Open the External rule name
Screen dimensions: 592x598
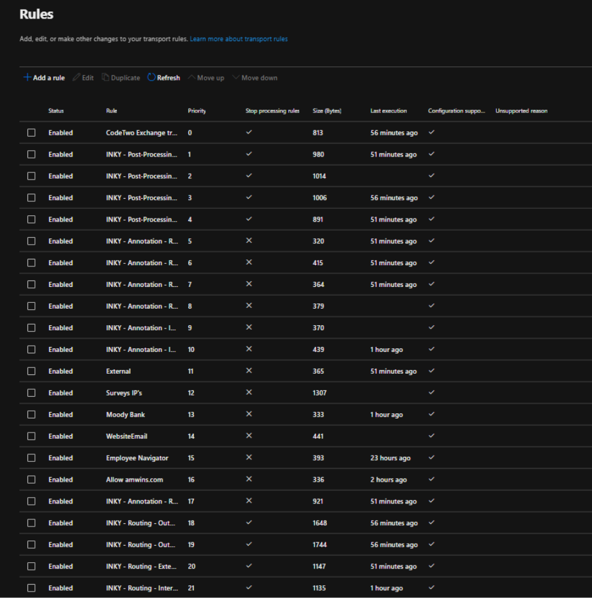click(119, 371)
